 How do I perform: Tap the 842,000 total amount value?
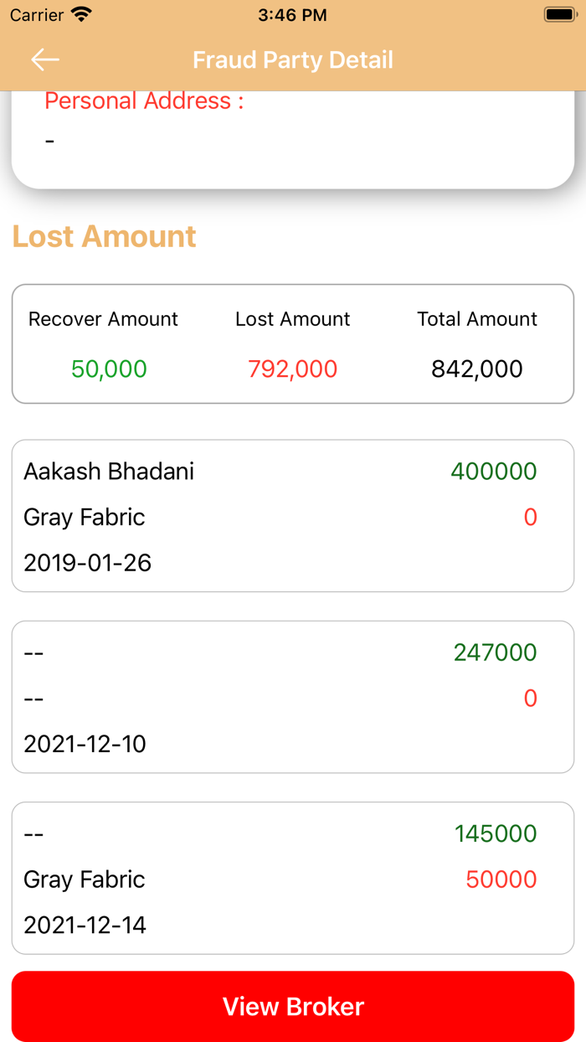[477, 369]
